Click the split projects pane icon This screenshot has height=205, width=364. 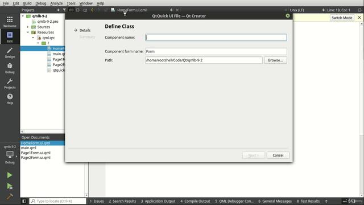pos(78,10)
